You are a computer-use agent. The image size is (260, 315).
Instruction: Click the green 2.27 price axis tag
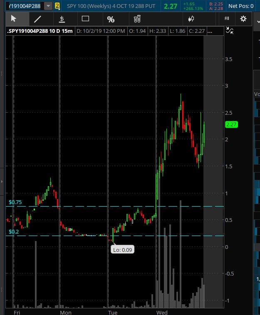tap(231, 125)
